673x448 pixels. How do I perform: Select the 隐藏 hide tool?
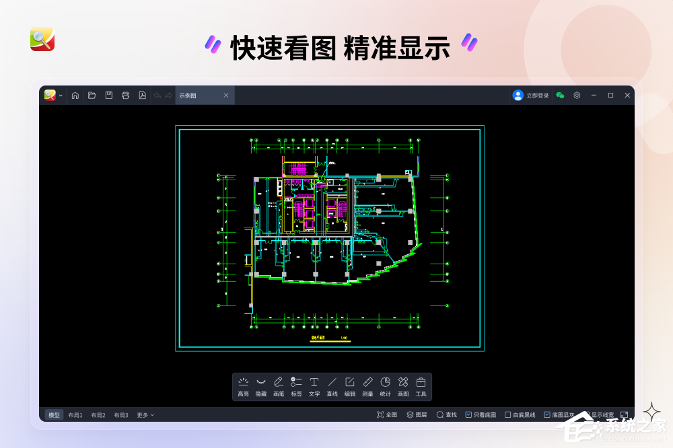261,387
